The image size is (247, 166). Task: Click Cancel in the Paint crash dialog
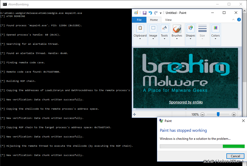click(x=235, y=156)
